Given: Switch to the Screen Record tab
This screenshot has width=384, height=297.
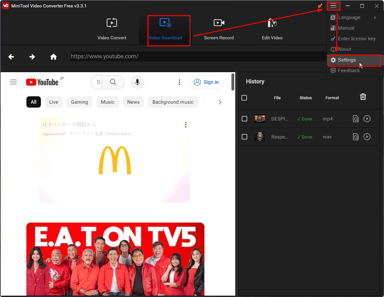Looking at the screenshot, I should point(219,30).
